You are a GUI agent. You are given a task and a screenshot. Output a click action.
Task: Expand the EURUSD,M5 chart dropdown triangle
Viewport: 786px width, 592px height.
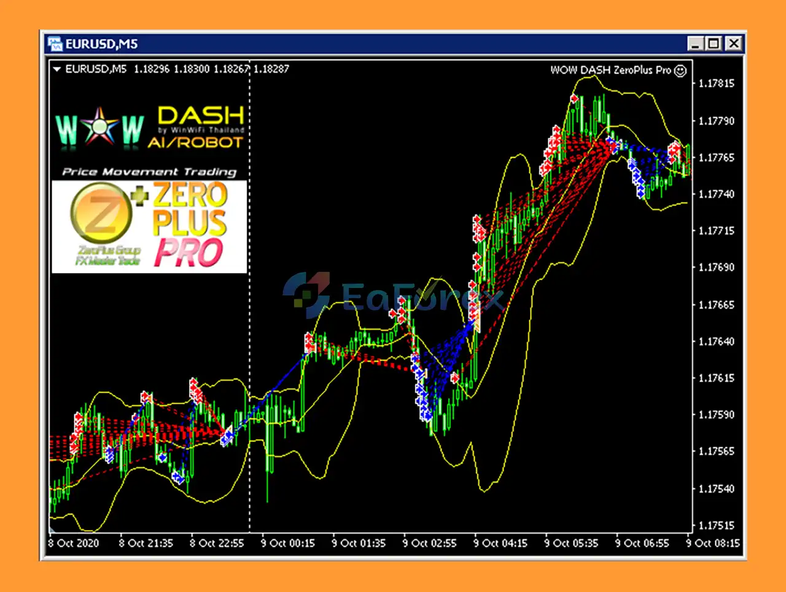pyautogui.click(x=57, y=69)
